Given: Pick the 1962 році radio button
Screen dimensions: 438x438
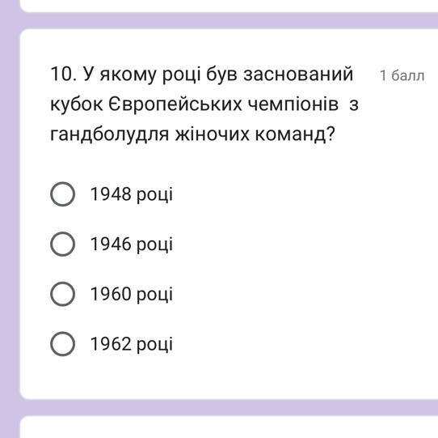Looking at the screenshot, I should [x=62, y=344].
